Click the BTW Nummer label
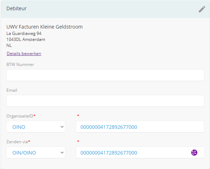The height and width of the screenshot is (169, 210). click(20, 65)
